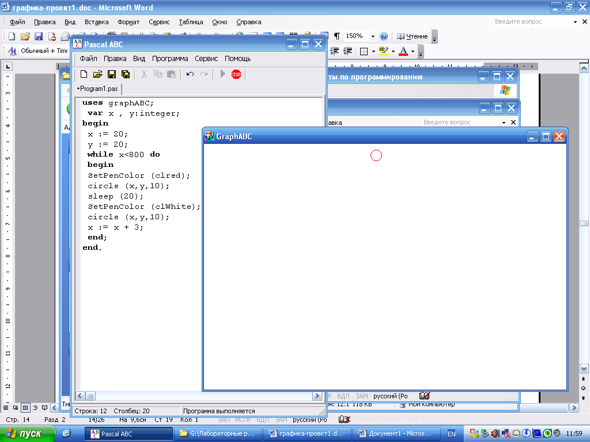Expand highlight color dropdown arrow

[x=393, y=51]
